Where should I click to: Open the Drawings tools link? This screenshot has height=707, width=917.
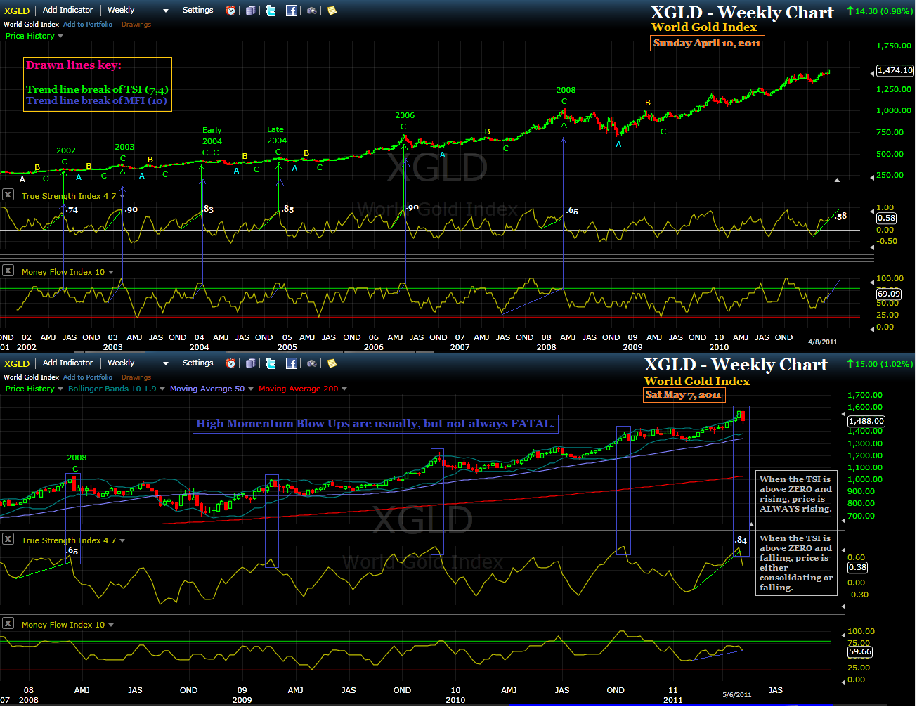pyautogui.click(x=136, y=24)
